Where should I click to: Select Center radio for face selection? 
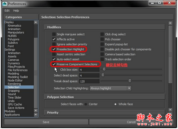point(86,104)
